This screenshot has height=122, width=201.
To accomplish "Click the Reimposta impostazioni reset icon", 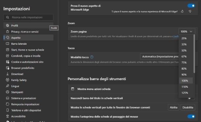I will click(8, 104).
